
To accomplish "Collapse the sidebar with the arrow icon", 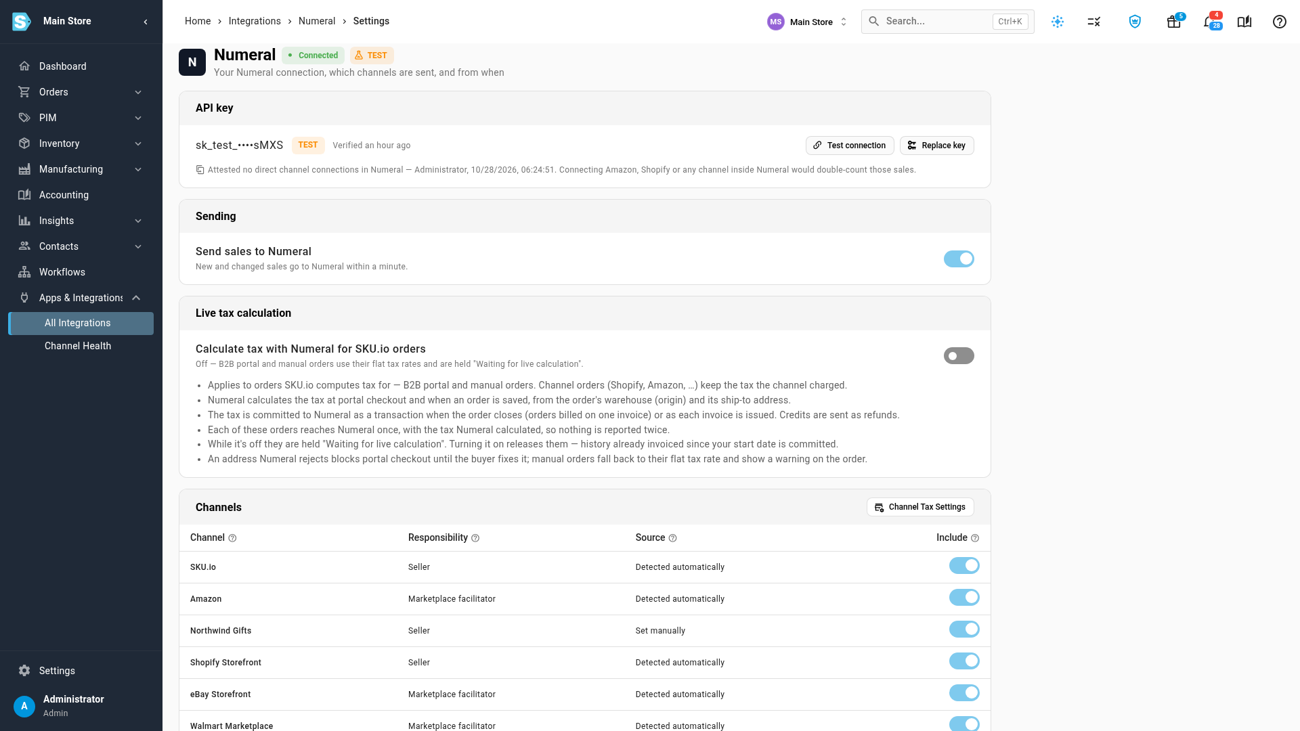I will click(x=146, y=22).
